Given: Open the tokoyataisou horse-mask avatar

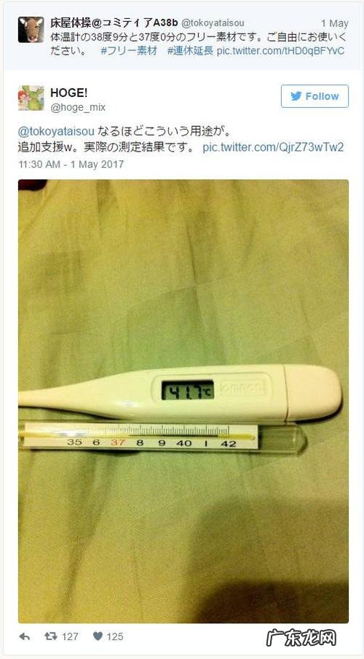Looking at the screenshot, I should (31, 30).
